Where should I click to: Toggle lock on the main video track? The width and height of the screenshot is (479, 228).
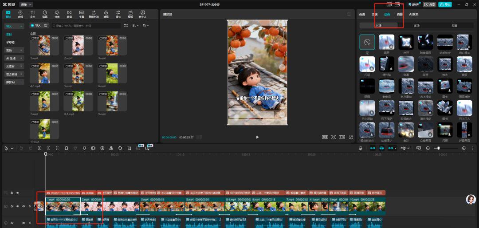click(12, 206)
